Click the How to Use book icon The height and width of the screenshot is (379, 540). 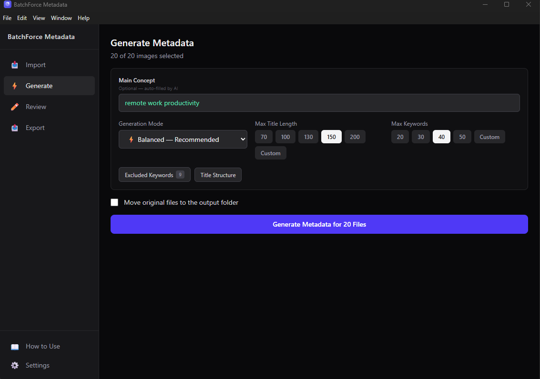point(15,346)
